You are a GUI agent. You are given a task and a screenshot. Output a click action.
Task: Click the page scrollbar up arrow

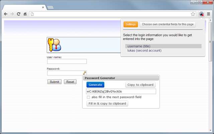(210, 20)
